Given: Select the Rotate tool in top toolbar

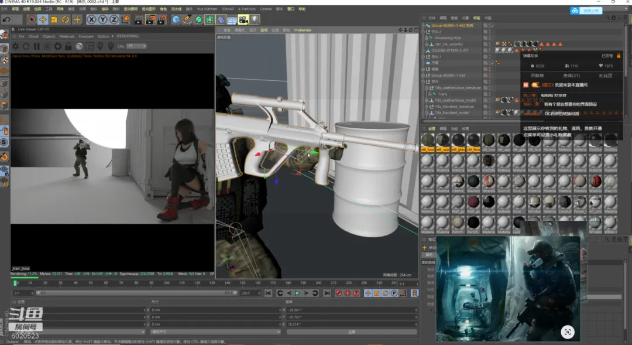Looking at the screenshot, I should (66, 20).
